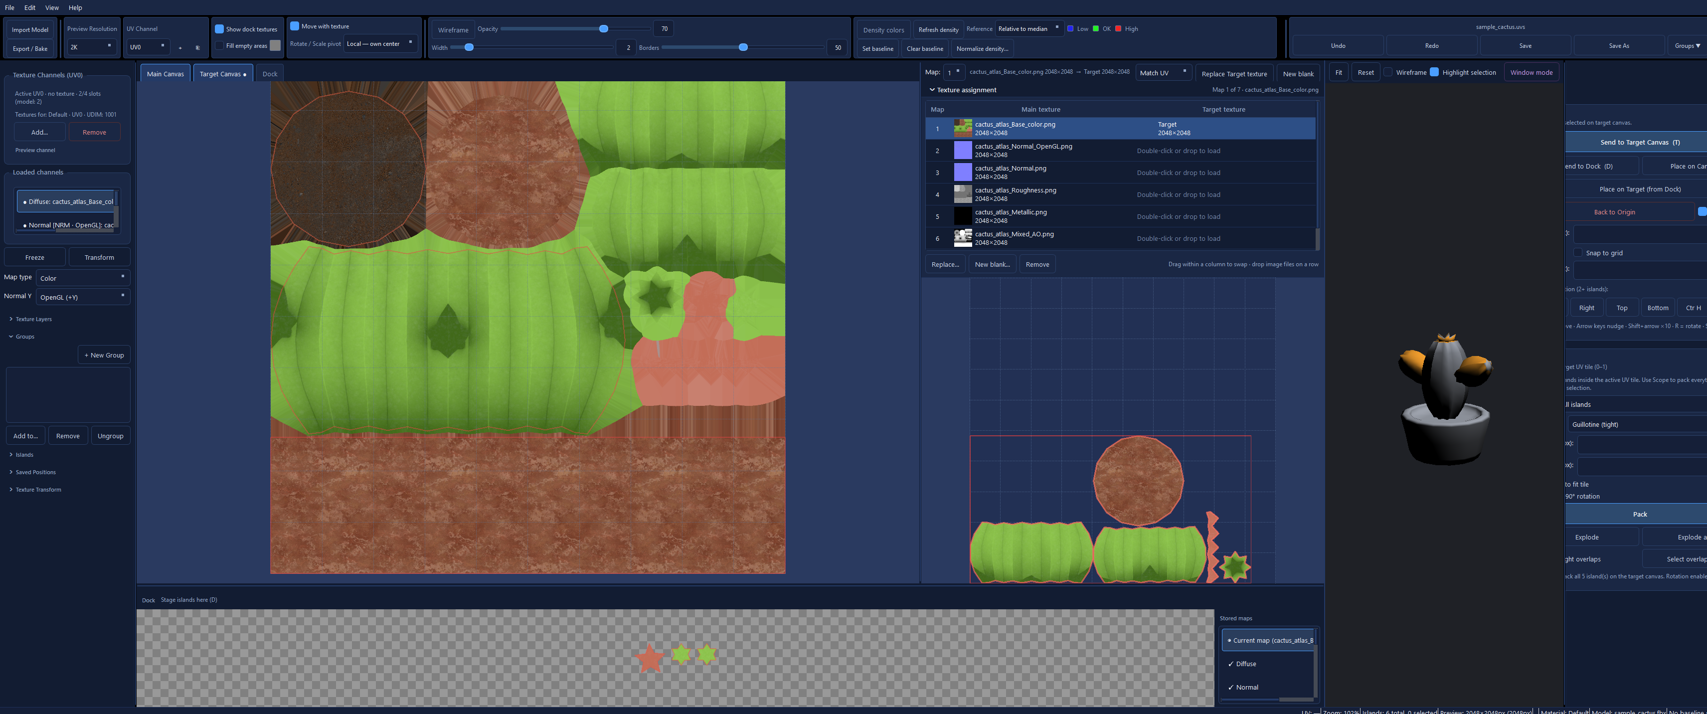Click the Low density blue legend square
This screenshot has width=1707, height=714.
point(1070,28)
